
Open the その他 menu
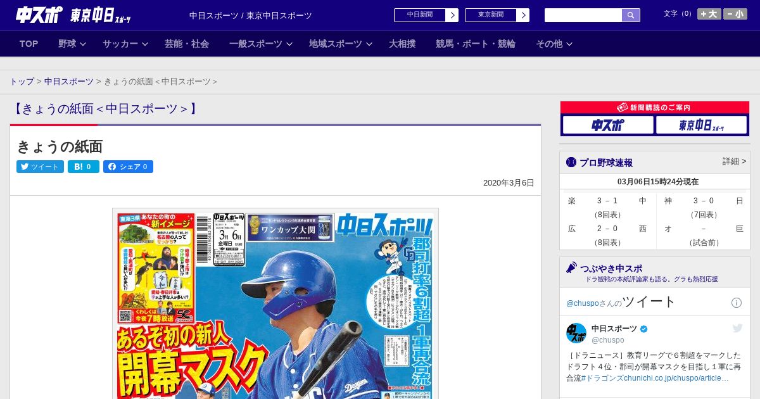coord(549,44)
